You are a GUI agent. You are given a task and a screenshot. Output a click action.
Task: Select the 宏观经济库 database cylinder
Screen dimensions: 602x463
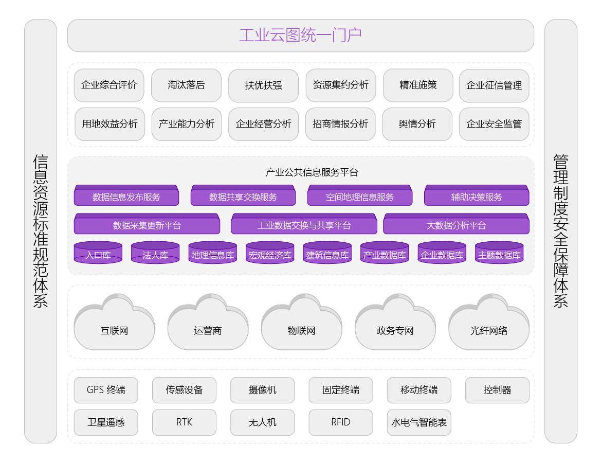click(x=270, y=253)
